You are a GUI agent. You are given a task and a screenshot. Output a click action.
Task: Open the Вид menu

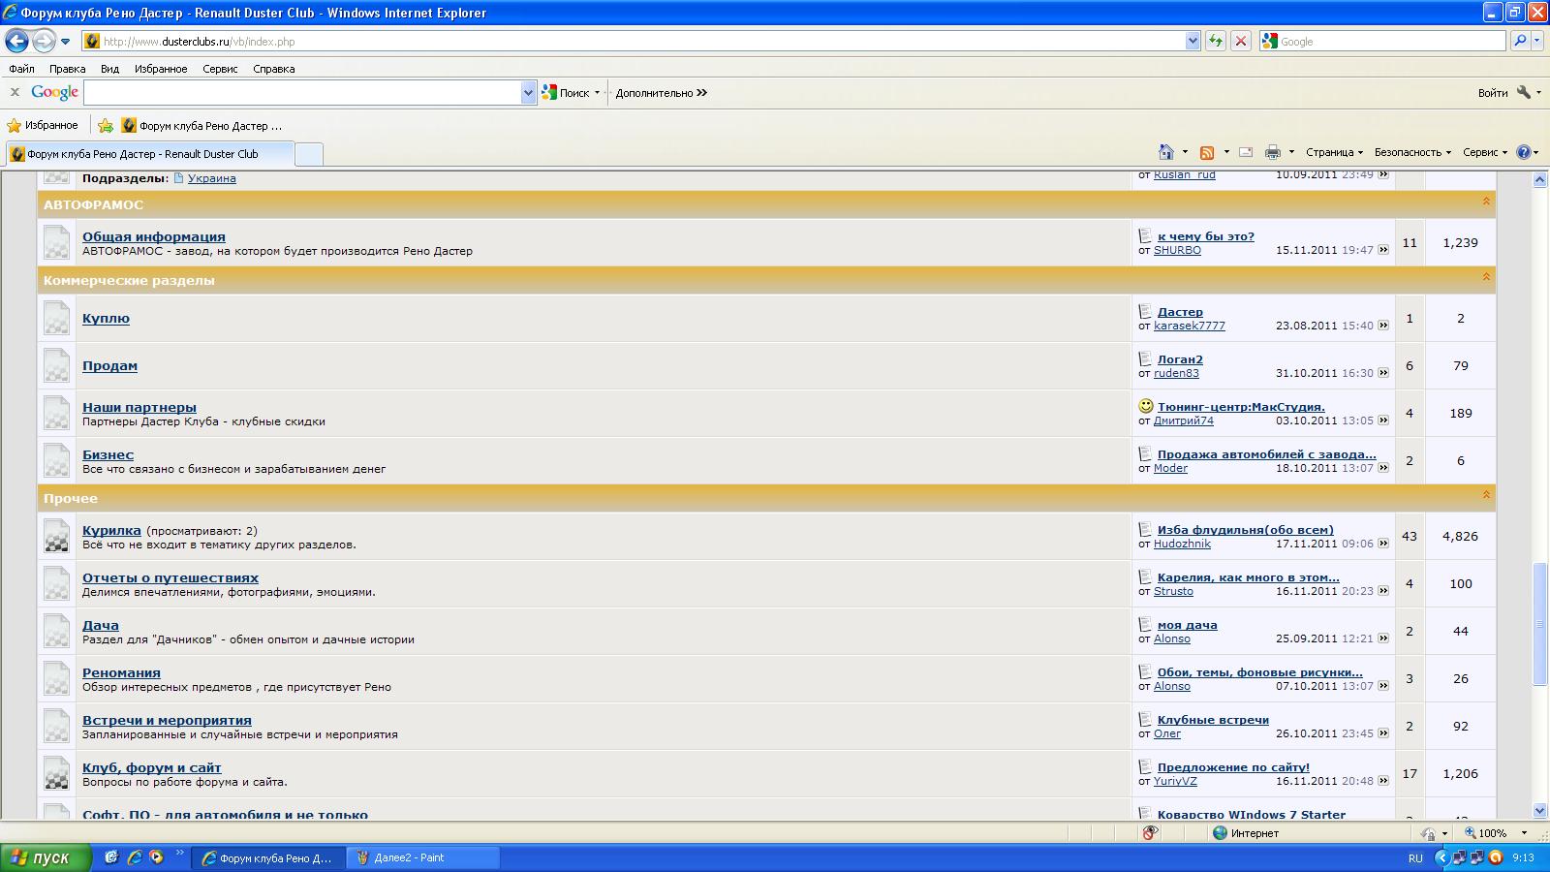point(109,69)
